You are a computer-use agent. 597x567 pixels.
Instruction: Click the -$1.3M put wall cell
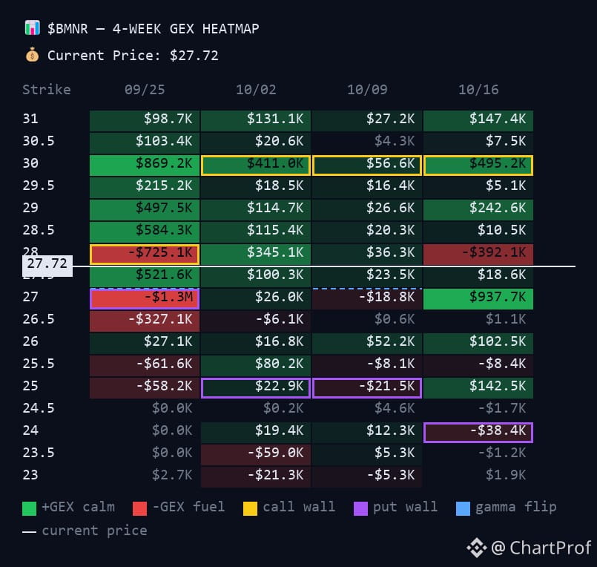pos(145,299)
